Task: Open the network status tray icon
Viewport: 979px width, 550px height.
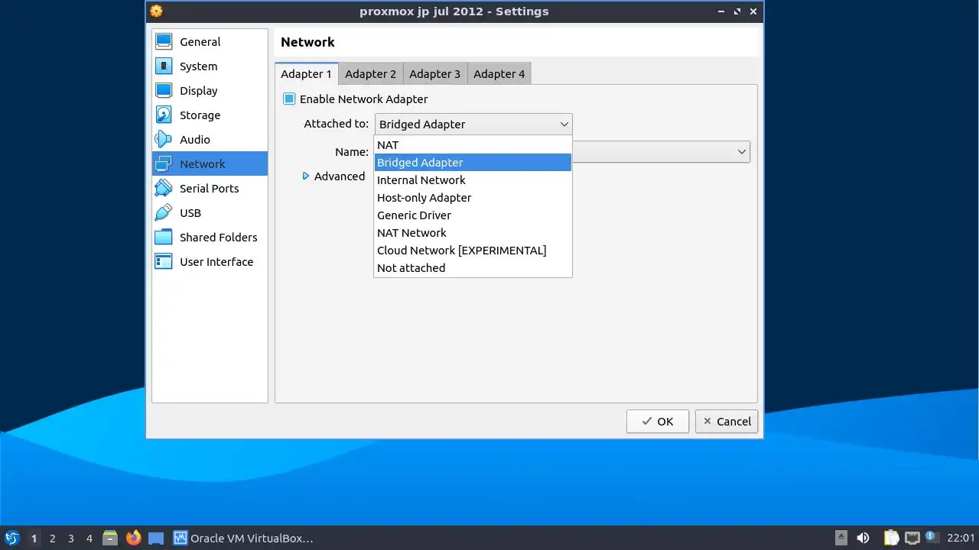Action: [x=912, y=538]
